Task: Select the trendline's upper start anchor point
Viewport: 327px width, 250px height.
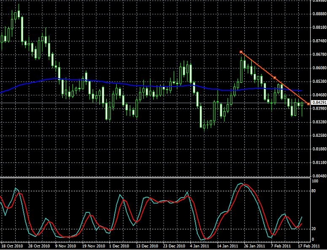Action: [x=241, y=52]
